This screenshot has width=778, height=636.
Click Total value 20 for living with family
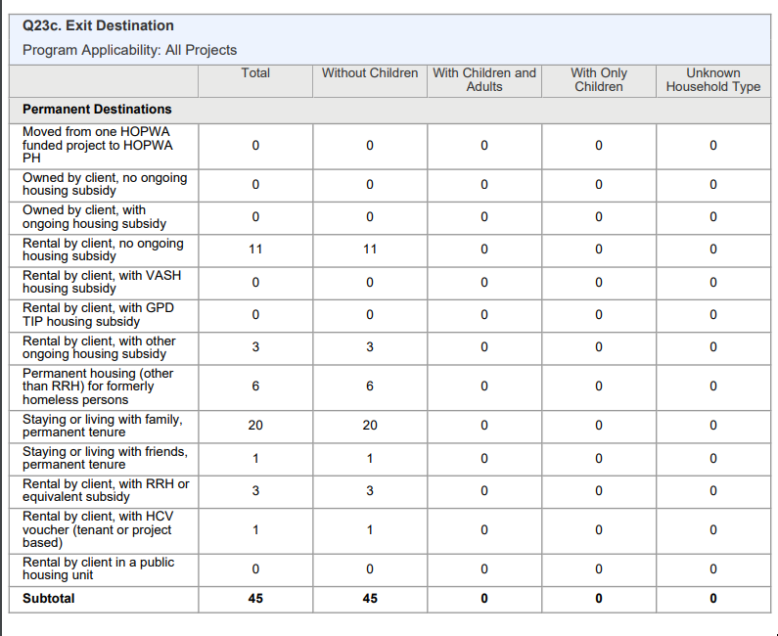(x=255, y=426)
